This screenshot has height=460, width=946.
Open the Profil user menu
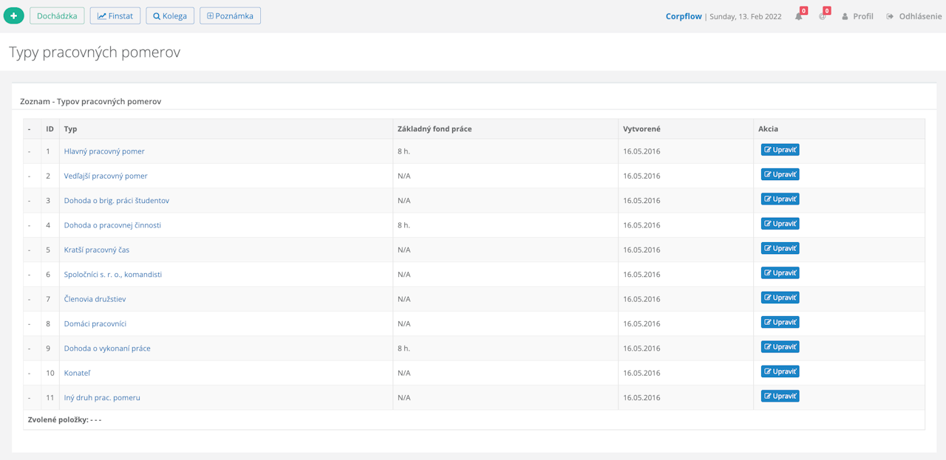857,16
